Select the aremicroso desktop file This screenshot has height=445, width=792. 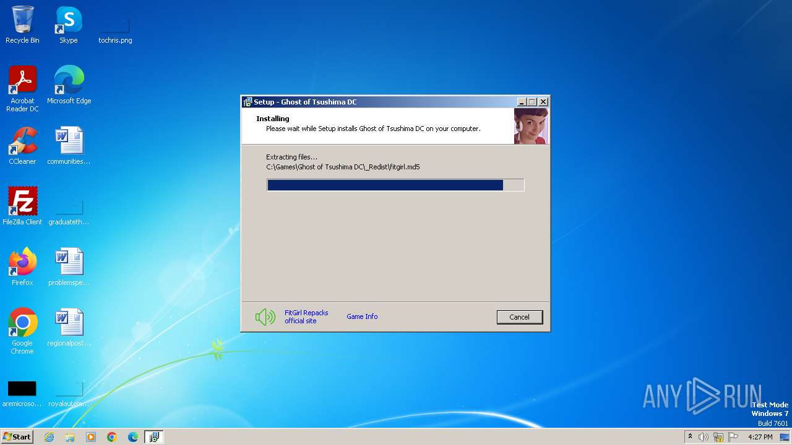point(22,394)
